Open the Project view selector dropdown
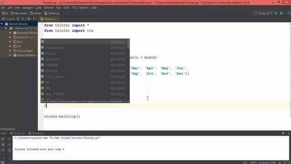The height and width of the screenshot is (164, 291). 8,19
